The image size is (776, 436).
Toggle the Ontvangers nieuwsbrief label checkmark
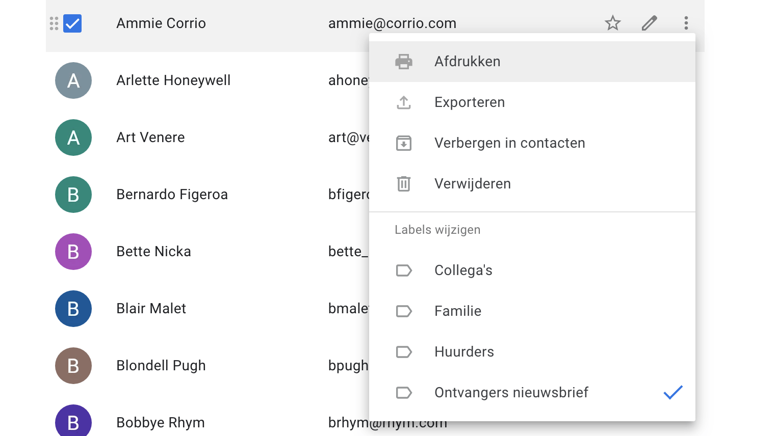click(672, 392)
